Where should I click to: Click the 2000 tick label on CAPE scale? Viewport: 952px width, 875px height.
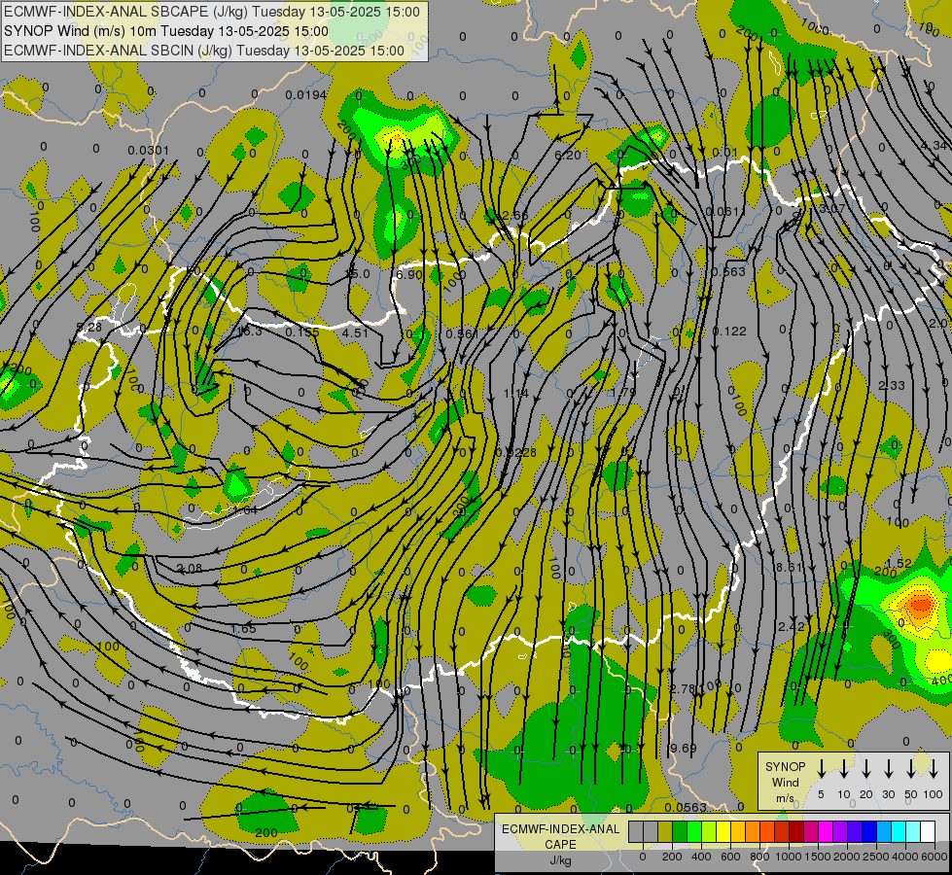[x=847, y=857]
